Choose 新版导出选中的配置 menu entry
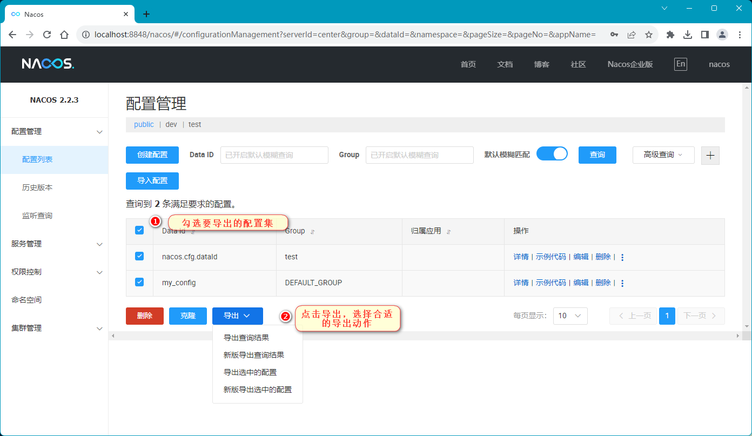 pyautogui.click(x=258, y=390)
